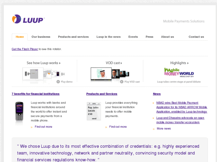Open Products and services menu
The width and height of the screenshot is (217, 162).
tap(73, 37)
